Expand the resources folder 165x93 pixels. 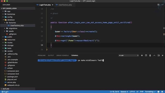point(11,40)
